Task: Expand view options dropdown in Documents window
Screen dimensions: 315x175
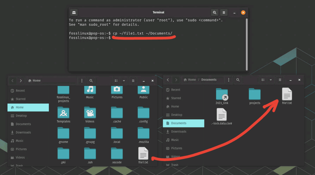Action: pos(271,80)
